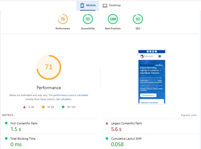Image resolution: width=201 pixels, height=149 pixels.
Task: Switch to the Mobile tab
Action: coord(88,5)
